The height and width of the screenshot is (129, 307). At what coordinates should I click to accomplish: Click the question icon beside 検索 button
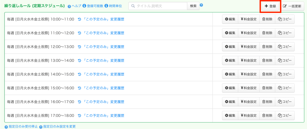(201, 5)
